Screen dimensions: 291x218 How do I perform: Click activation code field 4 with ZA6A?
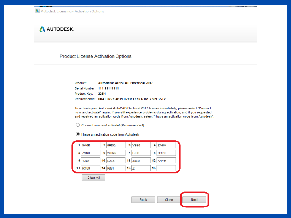click(x=166, y=145)
